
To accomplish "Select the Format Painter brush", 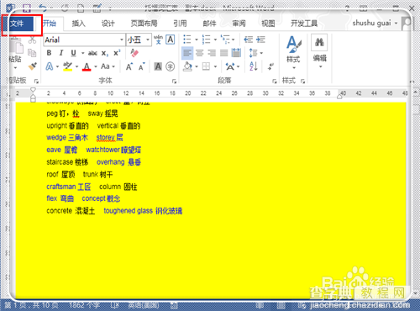I will point(33,66).
